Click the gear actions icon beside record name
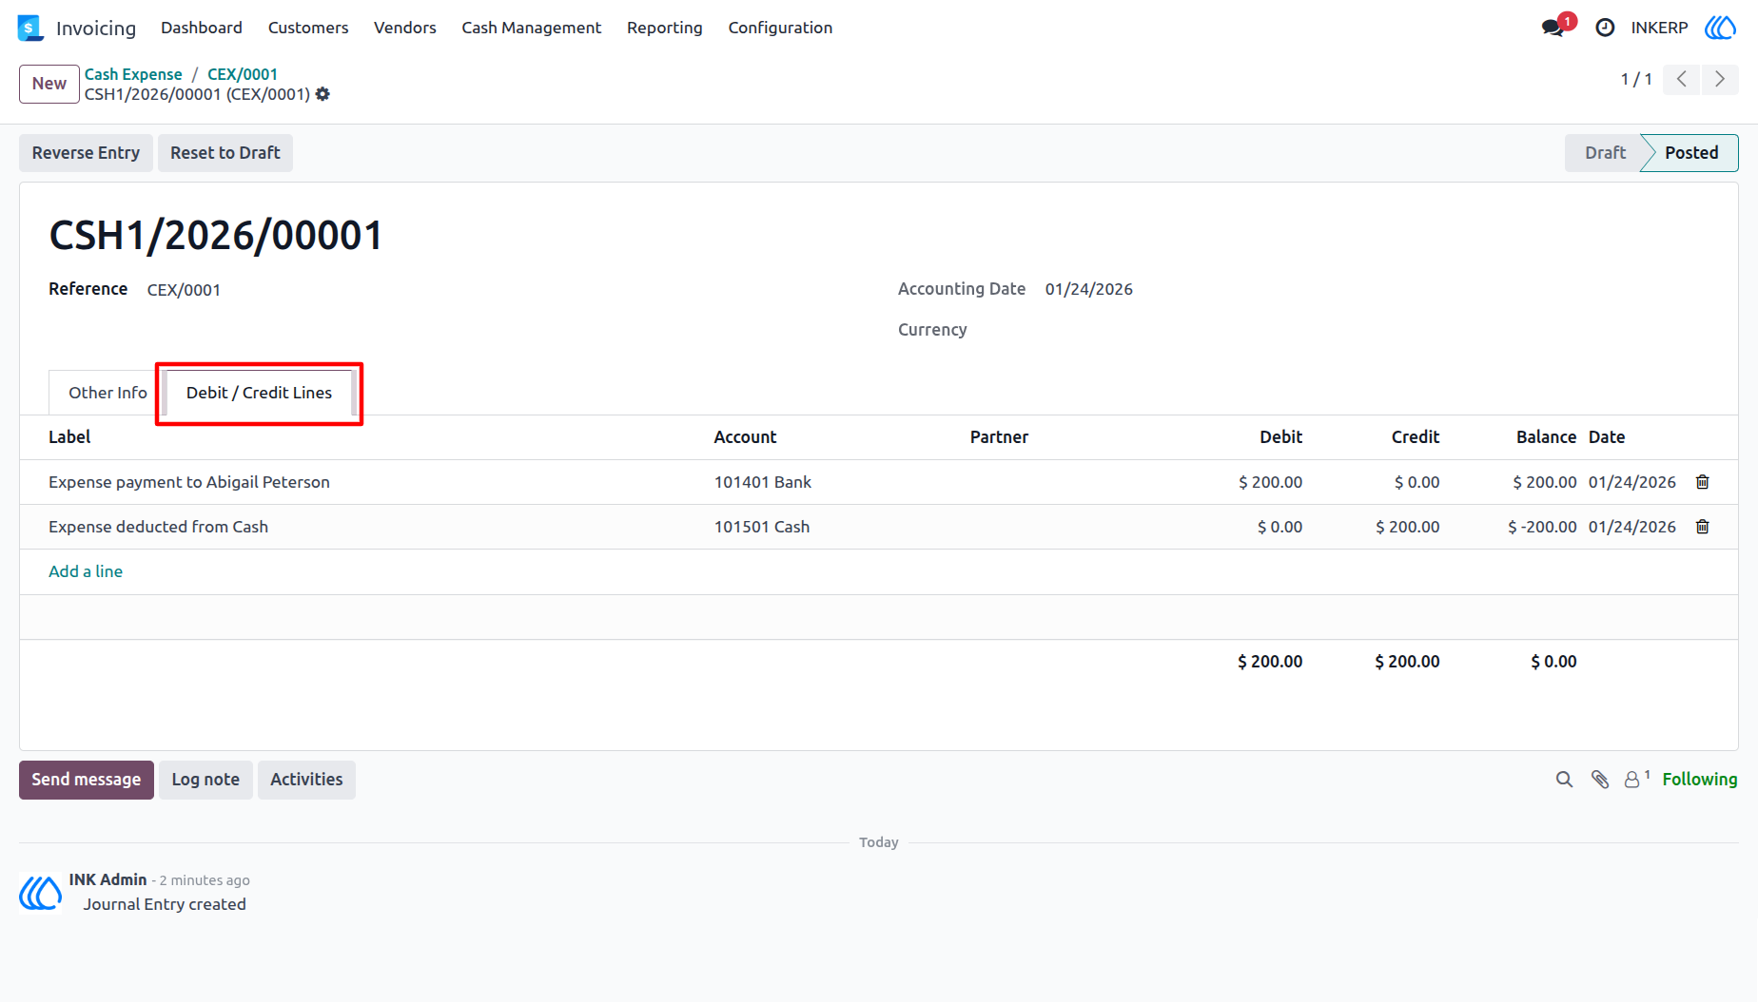 322,94
